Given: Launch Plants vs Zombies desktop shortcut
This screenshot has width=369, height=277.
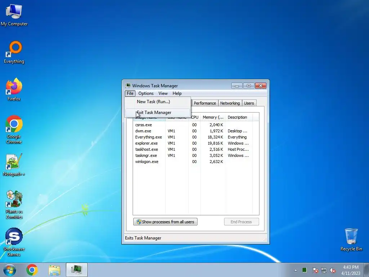Looking at the screenshot, I should point(14,205).
